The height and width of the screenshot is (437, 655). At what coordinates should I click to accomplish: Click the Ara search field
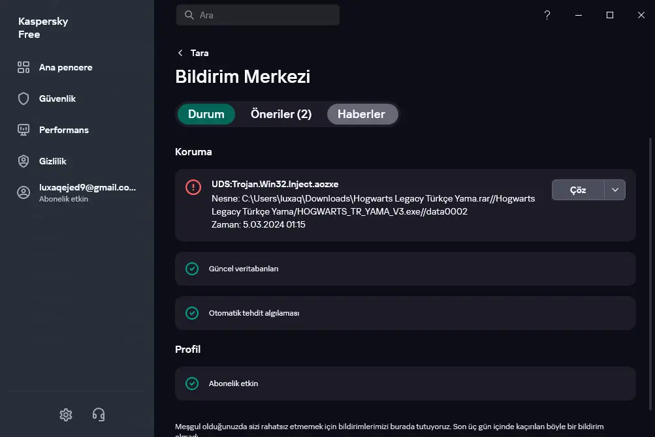[258, 15]
